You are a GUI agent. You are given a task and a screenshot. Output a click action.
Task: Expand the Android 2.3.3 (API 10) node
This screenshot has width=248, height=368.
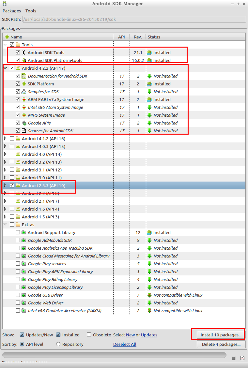click(5, 185)
